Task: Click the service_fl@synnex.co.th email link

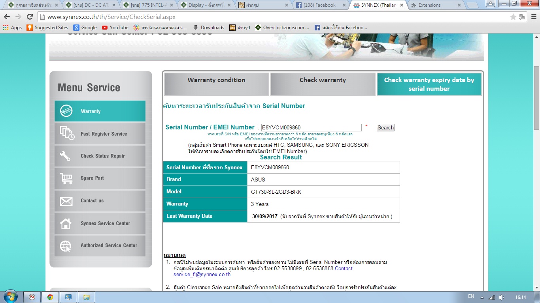Action: pos(202,274)
